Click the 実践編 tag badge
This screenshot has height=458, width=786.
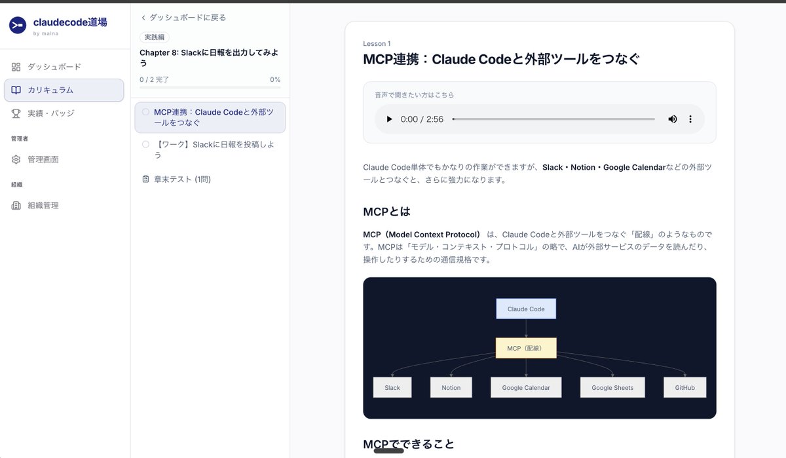pos(155,37)
